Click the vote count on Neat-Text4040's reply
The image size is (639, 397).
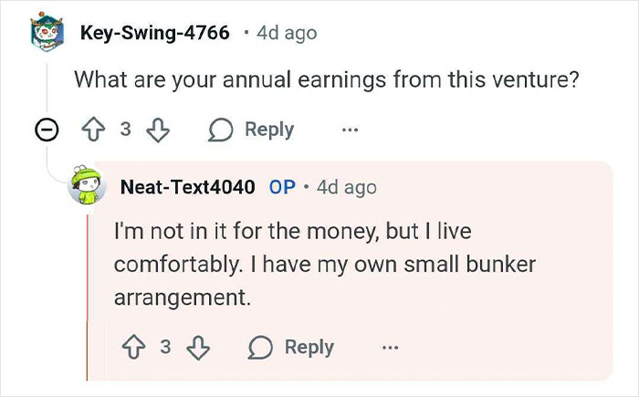(x=165, y=347)
